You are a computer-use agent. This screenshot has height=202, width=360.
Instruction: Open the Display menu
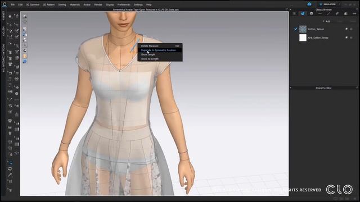point(110,4)
